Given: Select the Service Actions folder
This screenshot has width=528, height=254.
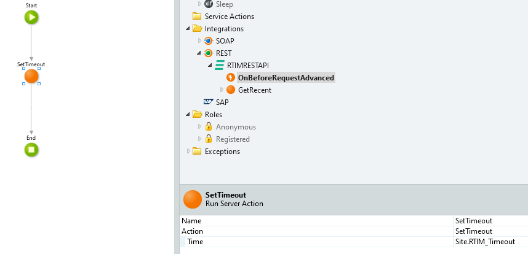Looking at the screenshot, I should (x=229, y=17).
